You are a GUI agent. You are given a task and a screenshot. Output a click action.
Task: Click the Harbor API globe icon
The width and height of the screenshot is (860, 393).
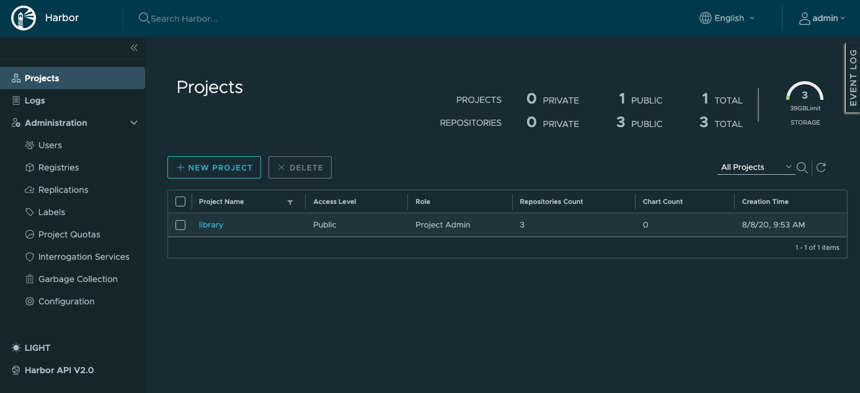coord(16,370)
